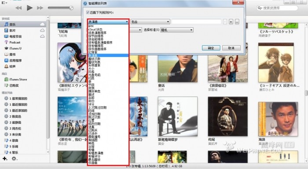Click the cloud icon beside 音乐

42,24
